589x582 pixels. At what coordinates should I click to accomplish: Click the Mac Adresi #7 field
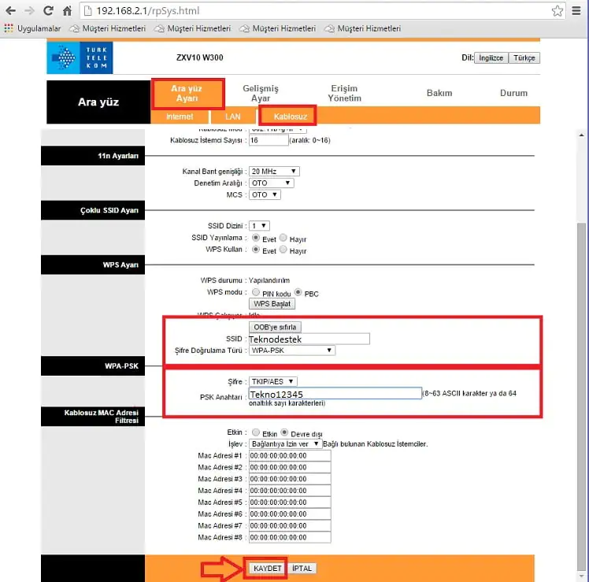(x=290, y=525)
